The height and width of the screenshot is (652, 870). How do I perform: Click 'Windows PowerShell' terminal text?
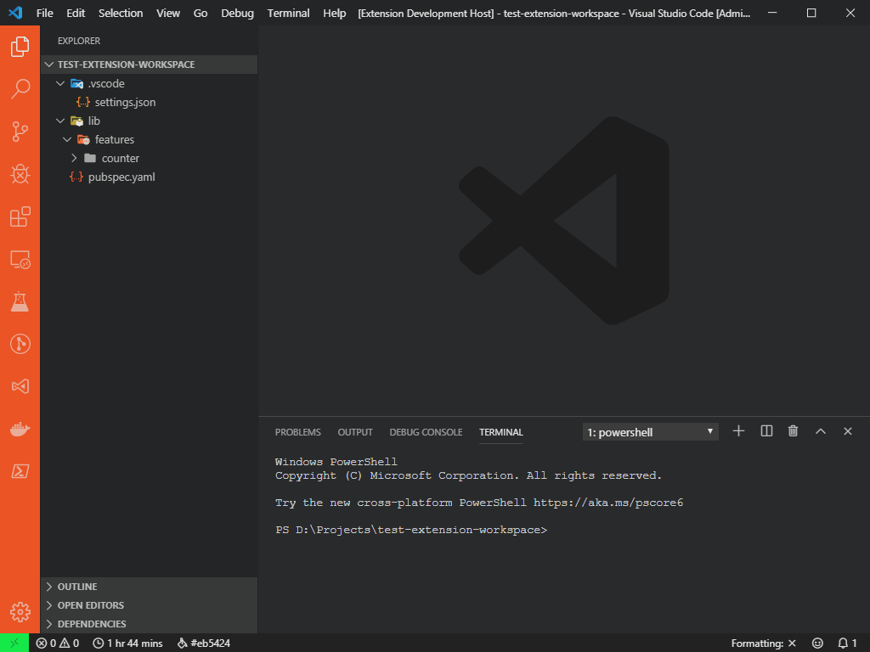coord(336,462)
